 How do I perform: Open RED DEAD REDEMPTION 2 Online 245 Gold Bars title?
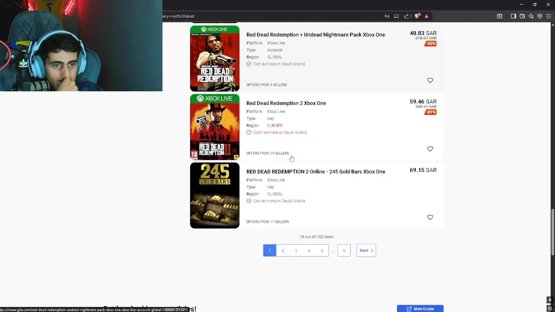coord(316,172)
